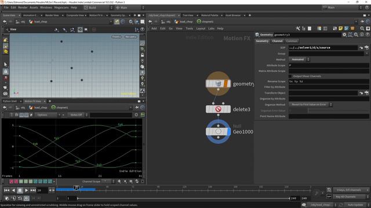Click the Rename Scope field with tx ty tz
The height and width of the screenshot is (208, 371).
point(329,81)
